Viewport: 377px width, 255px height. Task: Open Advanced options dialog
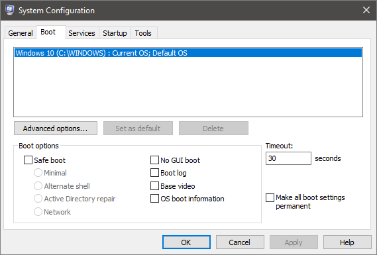pyautogui.click(x=56, y=128)
